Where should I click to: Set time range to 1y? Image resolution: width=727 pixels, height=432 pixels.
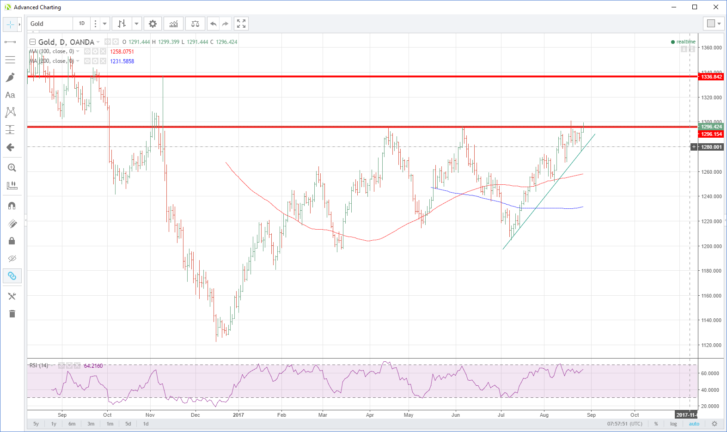point(54,424)
